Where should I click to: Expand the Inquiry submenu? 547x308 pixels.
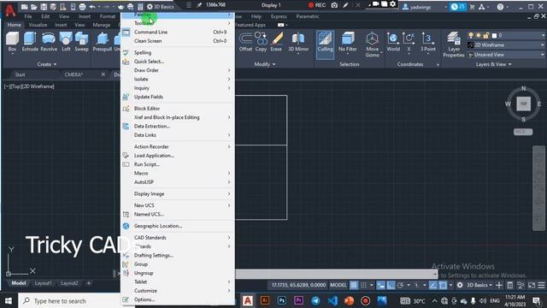coord(178,88)
